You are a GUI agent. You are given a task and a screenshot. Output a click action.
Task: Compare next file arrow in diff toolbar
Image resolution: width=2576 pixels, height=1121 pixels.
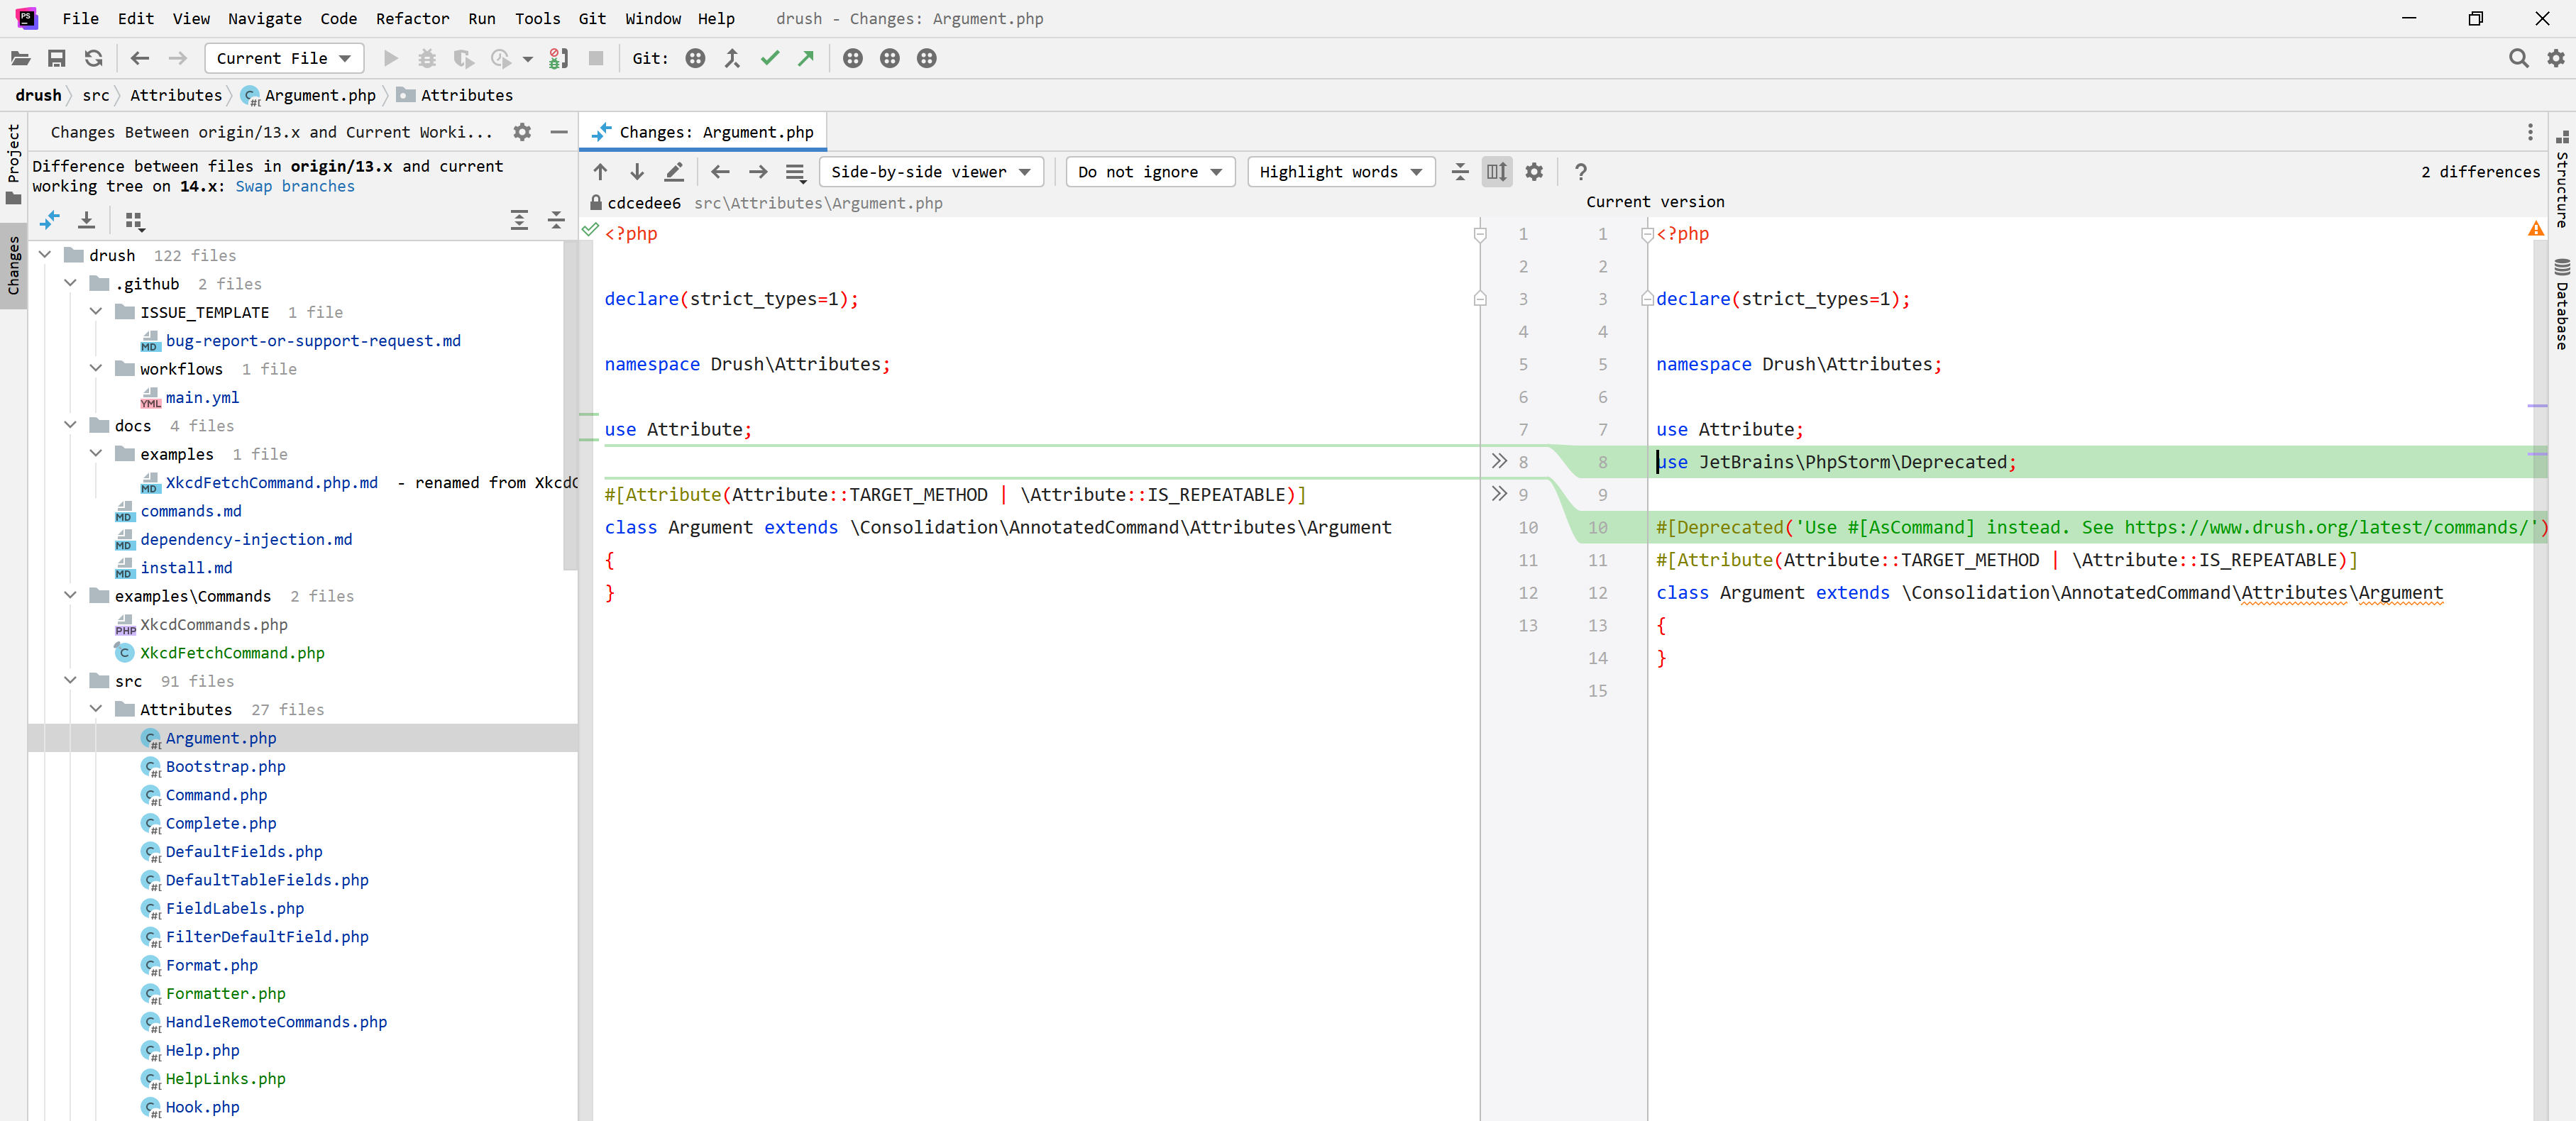[x=758, y=172]
